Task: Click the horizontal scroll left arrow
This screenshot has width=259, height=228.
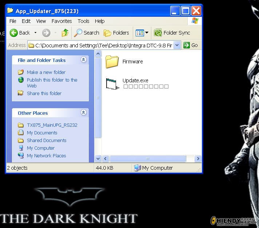Action: coord(105,159)
